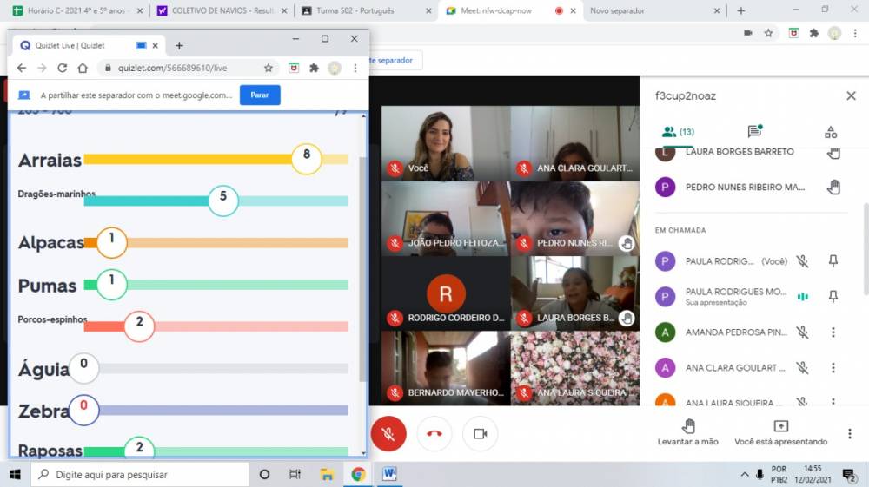Switch to the Turma 502 - Português tab

[365, 11]
